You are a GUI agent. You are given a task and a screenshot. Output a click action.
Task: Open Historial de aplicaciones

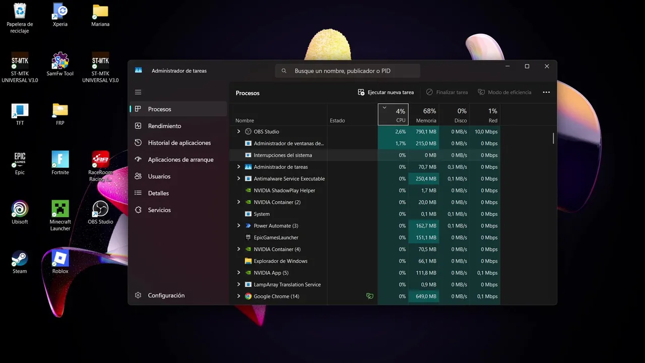178,143
